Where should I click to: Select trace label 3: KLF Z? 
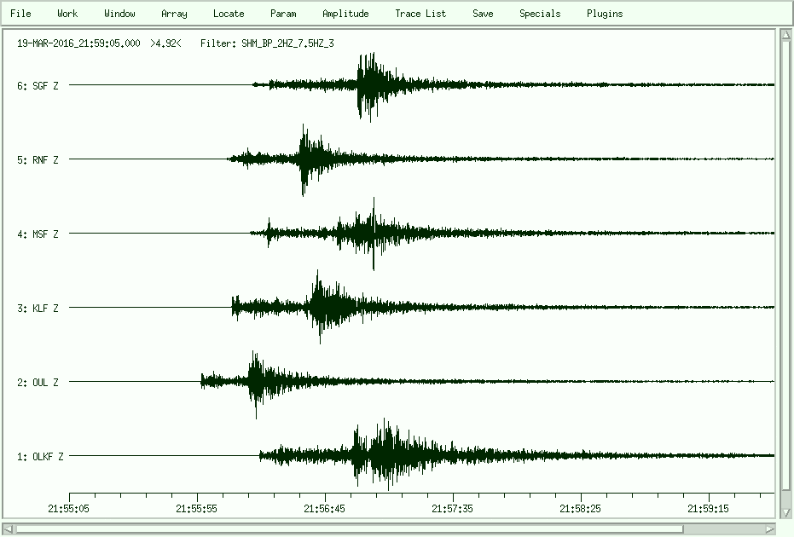point(38,309)
